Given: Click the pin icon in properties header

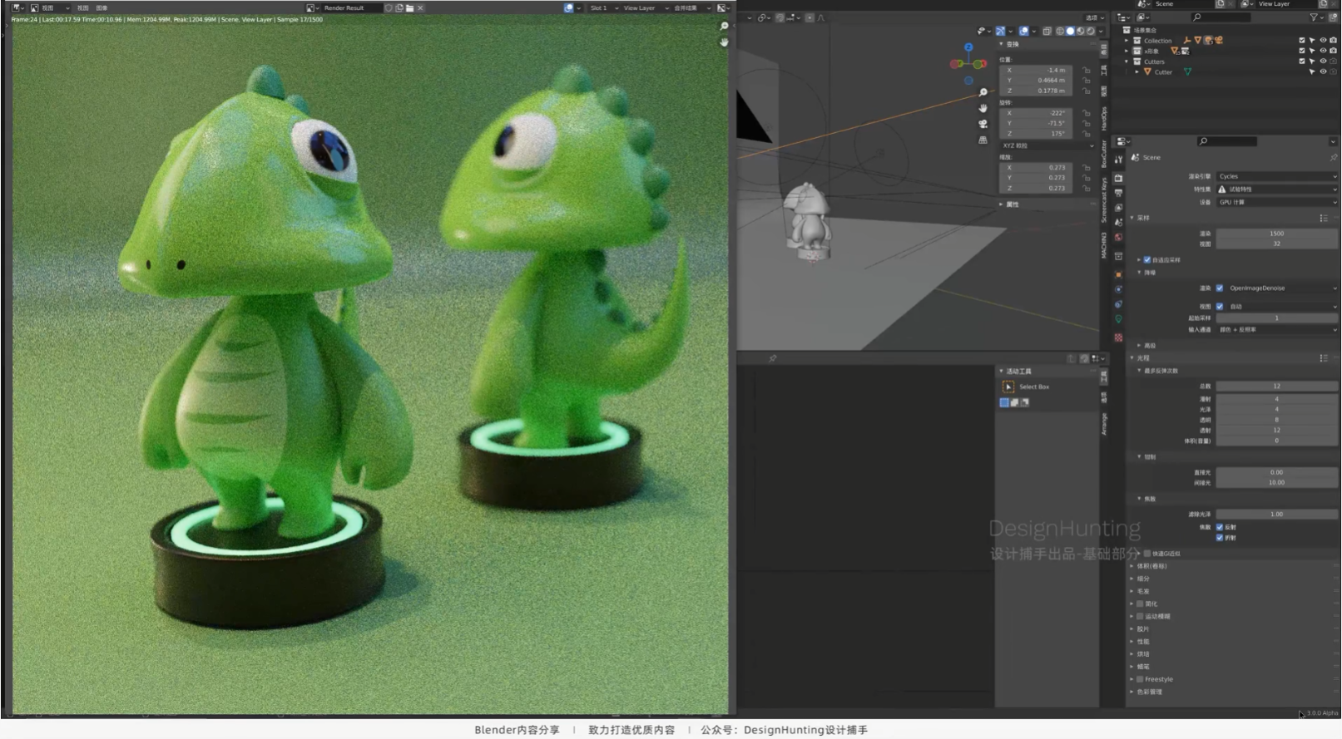Looking at the screenshot, I should (1333, 157).
